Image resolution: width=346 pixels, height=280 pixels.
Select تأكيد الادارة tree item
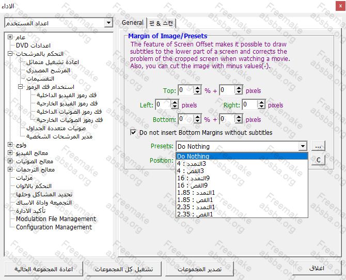[x=30, y=211]
